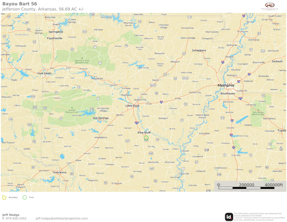The width and height of the screenshot is (287, 222).
Task: Click the Pine Bluff city label
Action: (x=144, y=133)
